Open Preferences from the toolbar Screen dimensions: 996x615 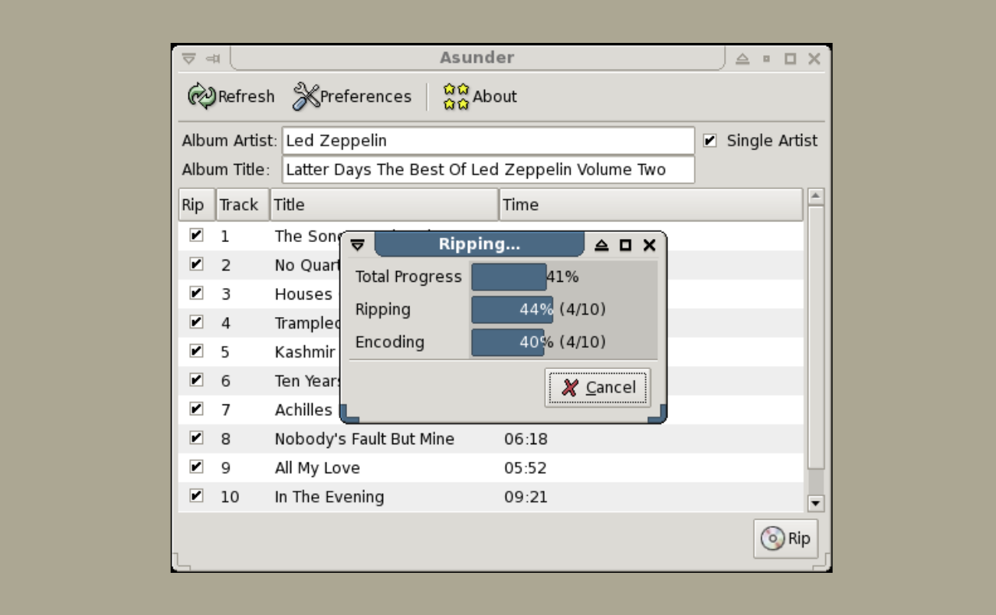coord(352,97)
